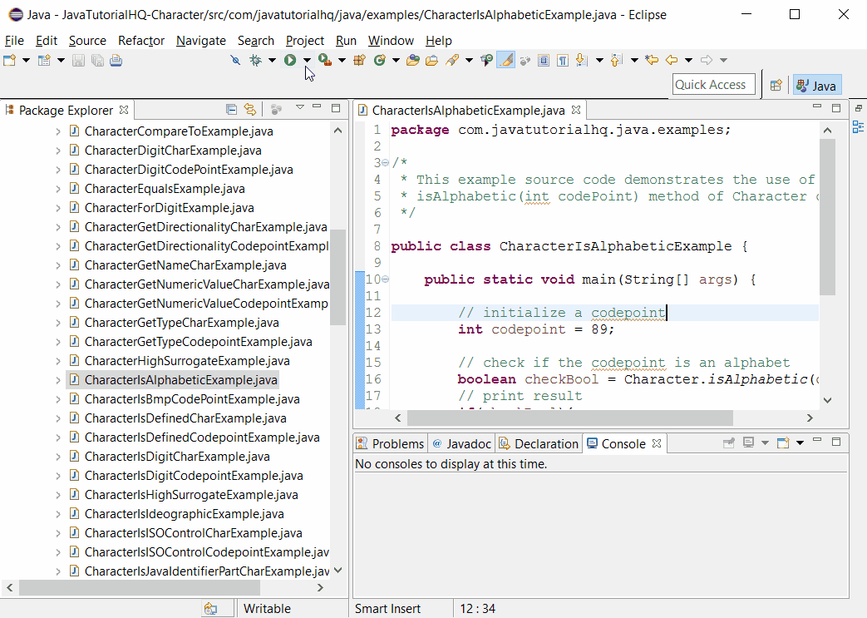Click the Display Selected Console icon

coord(749,442)
